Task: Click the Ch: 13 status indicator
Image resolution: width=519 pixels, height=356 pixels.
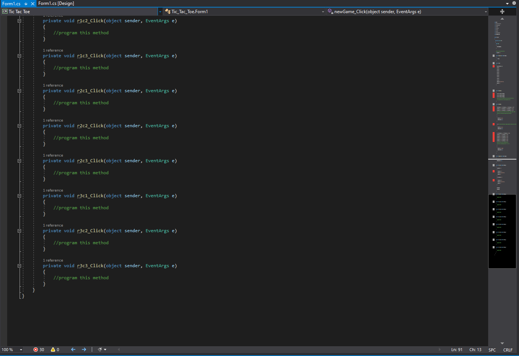Action: [475, 350]
